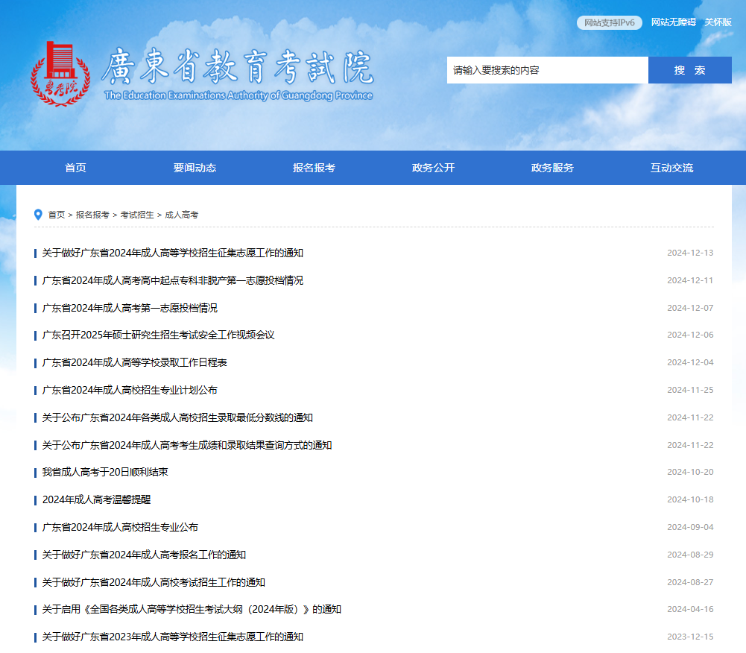Open 我省成人高考于20日顺利结束 article
Viewport: 746px width, 653px height.
click(x=104, y=472)
